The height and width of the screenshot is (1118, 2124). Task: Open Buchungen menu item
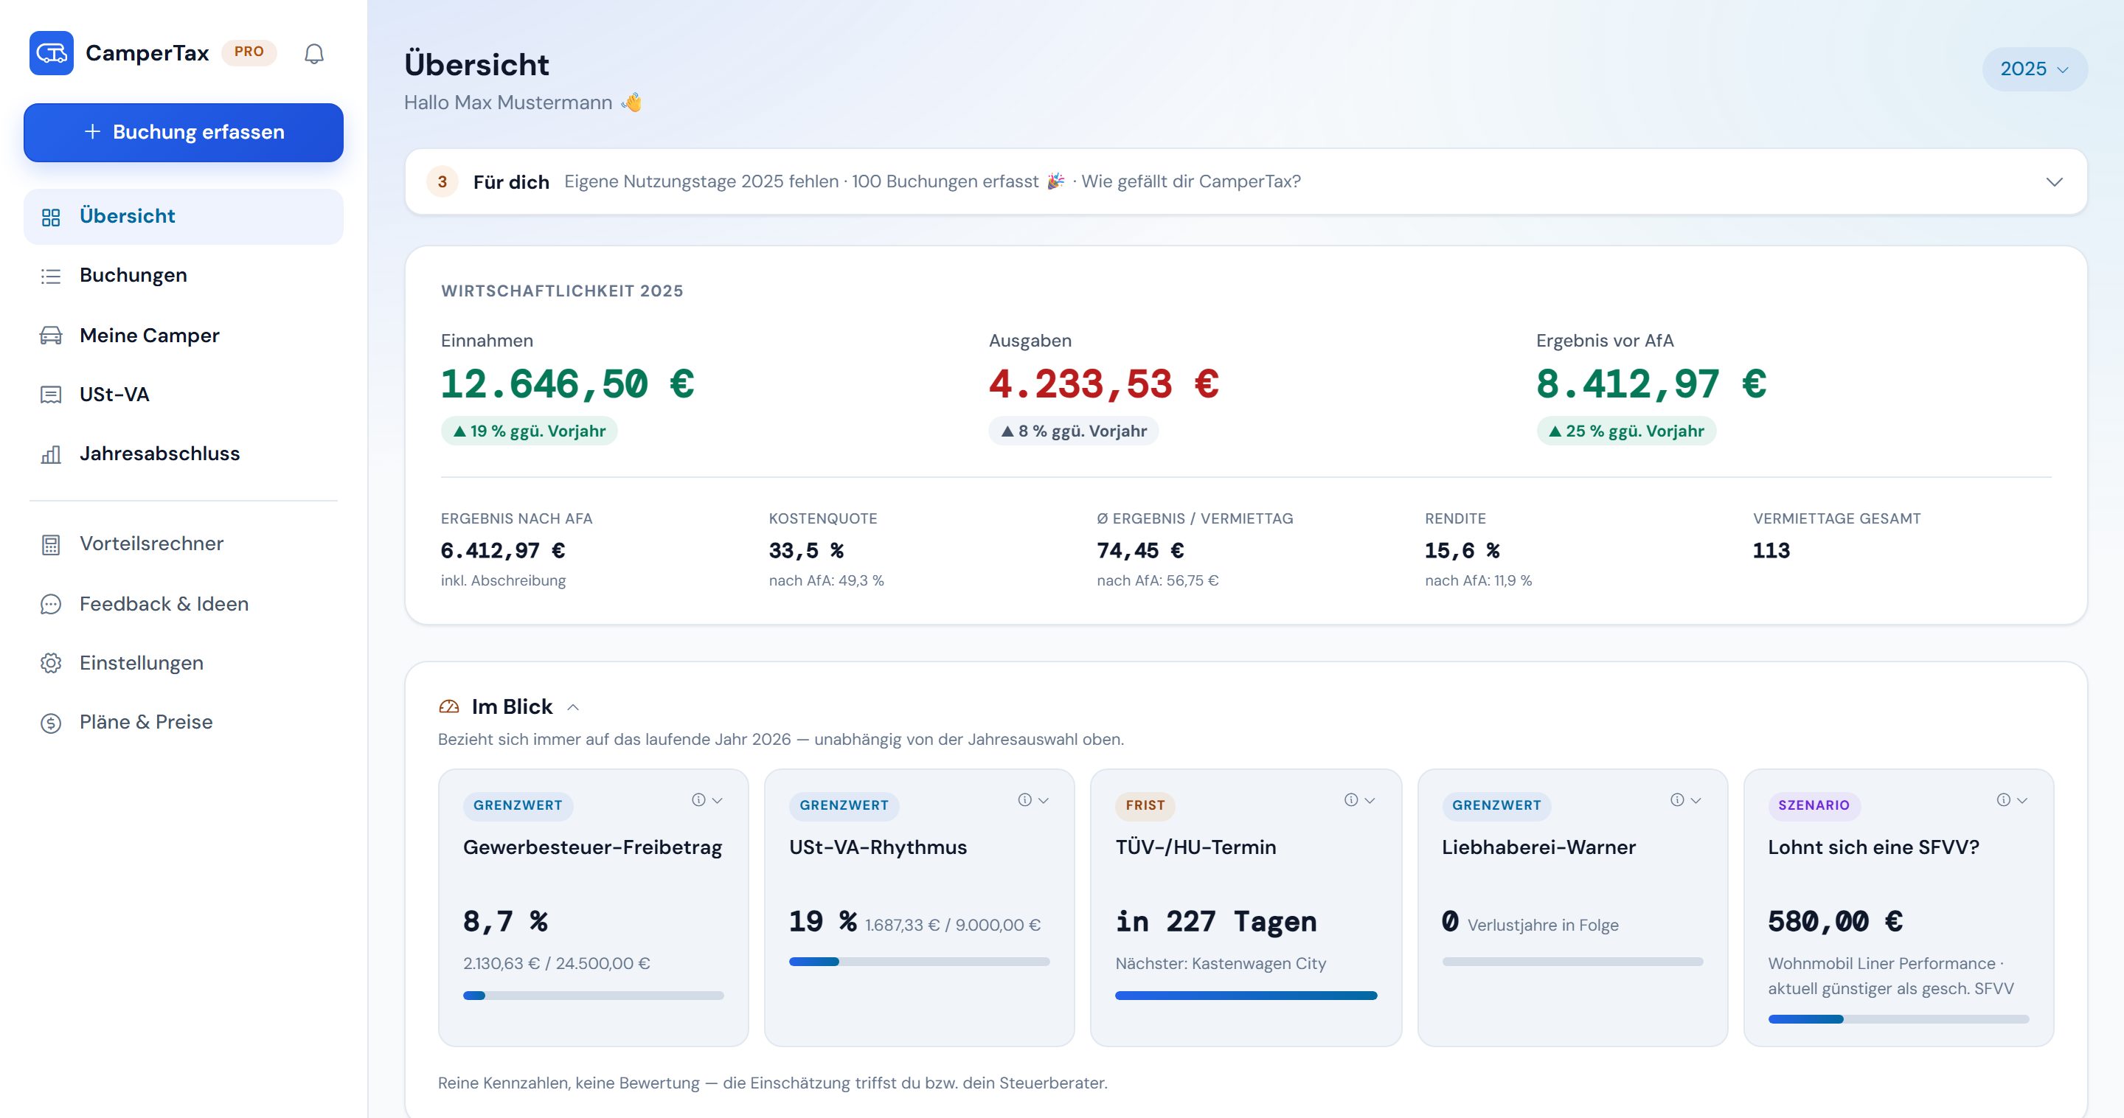pyautogui.click(x=183, y=275)
